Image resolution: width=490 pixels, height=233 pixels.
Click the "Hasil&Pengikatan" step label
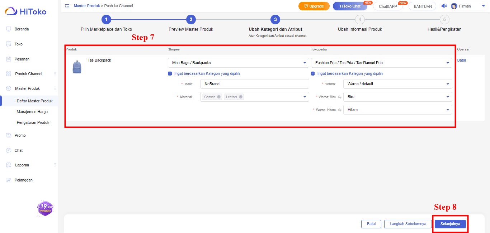coord(444,29)
